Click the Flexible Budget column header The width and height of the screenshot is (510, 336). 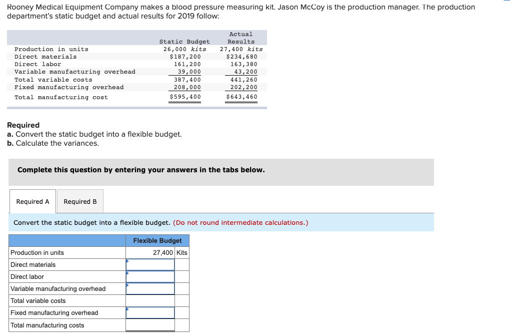[157, 240]
